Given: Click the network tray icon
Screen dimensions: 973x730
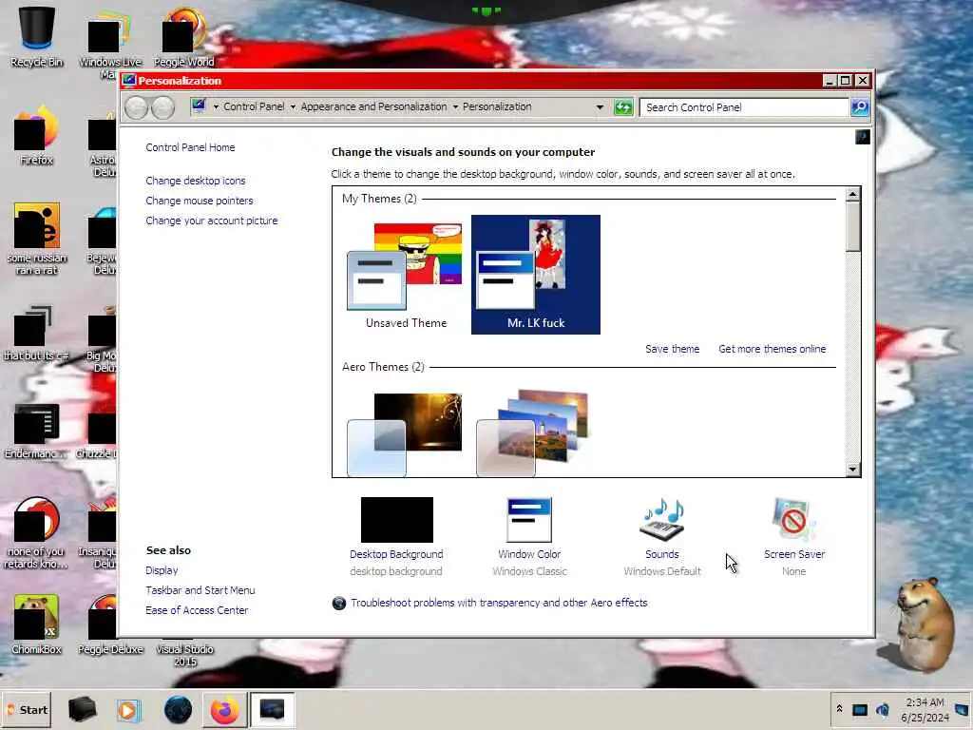Looking at the screenshot, I should point(859,709).
